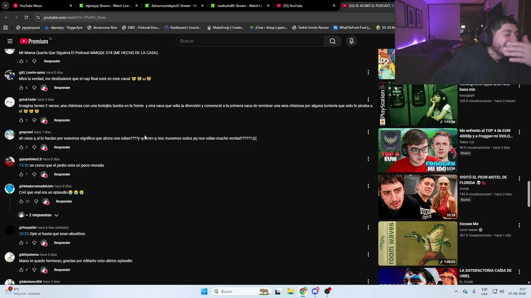
Task: Open Google Chrome from the taskbar
Action: click(x=303, y=291)
